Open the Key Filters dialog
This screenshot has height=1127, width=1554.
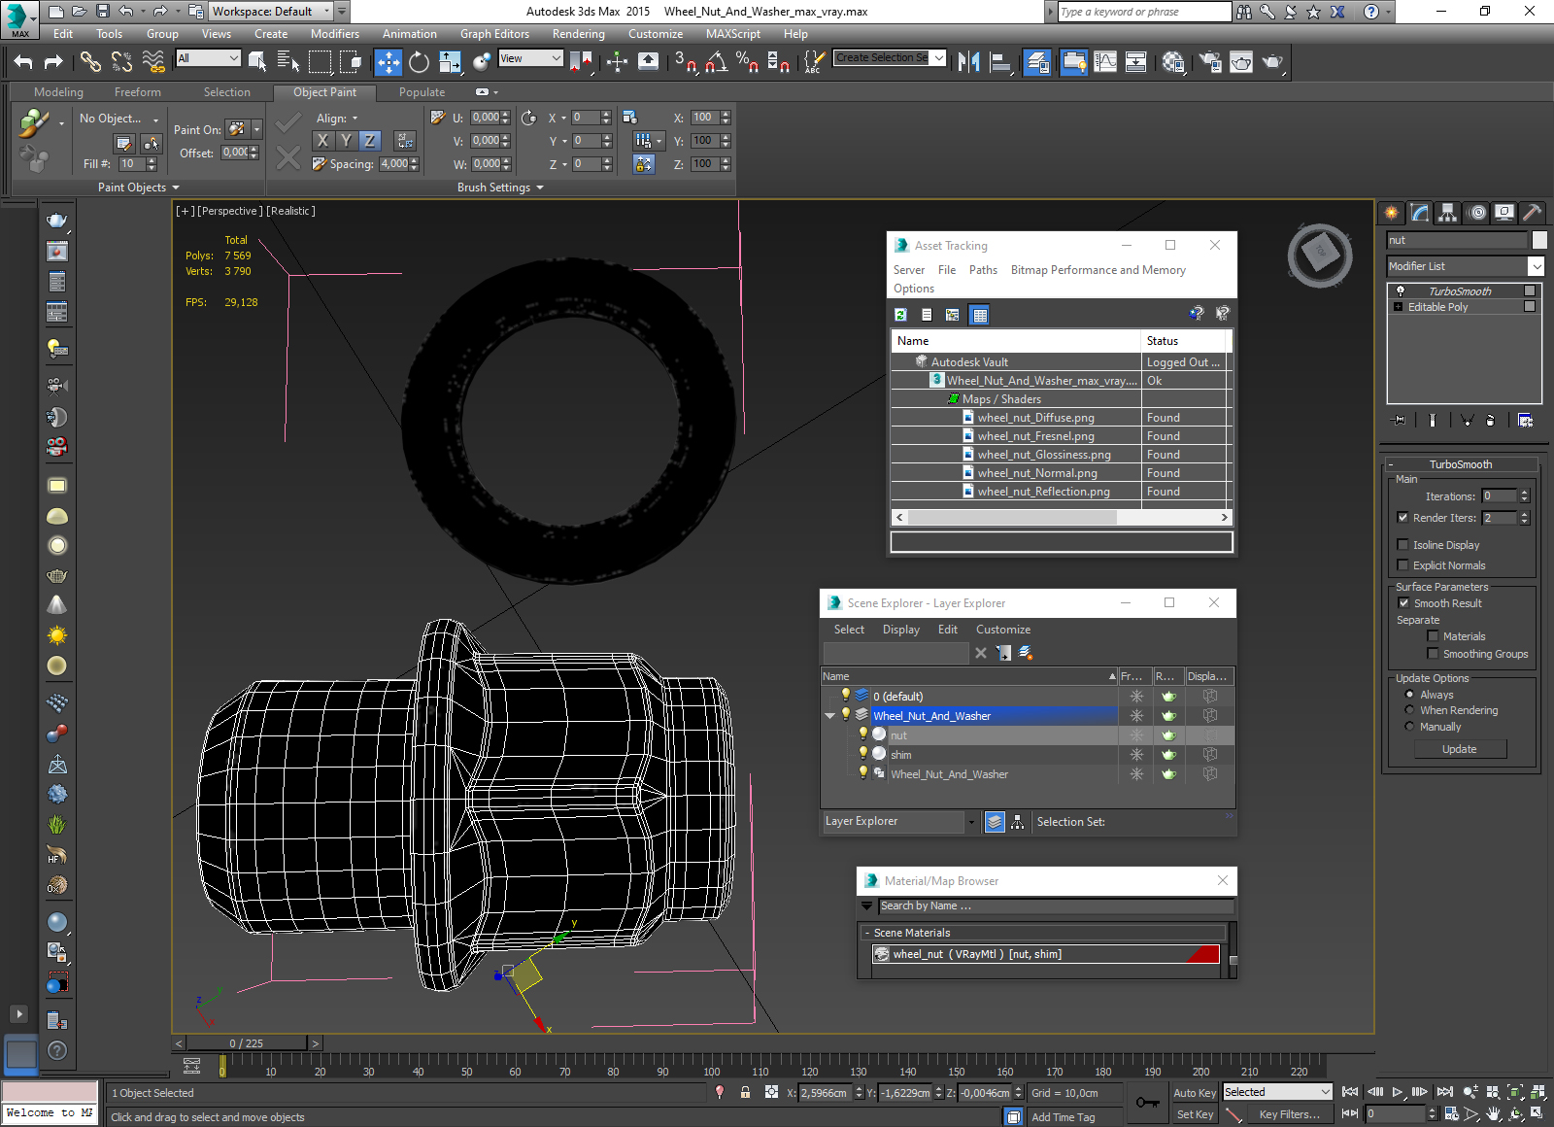(1290, 1114)
